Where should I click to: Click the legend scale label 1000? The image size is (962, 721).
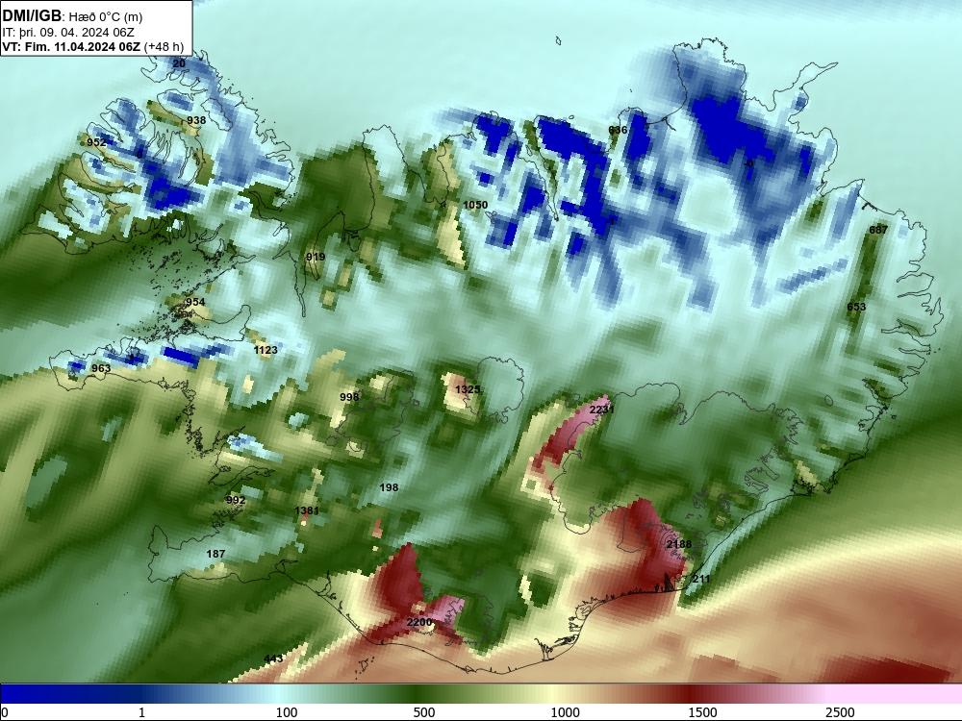pyautogui.click(x=565, y=712)
